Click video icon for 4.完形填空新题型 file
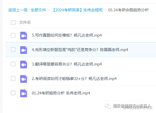 click(23, 50)
